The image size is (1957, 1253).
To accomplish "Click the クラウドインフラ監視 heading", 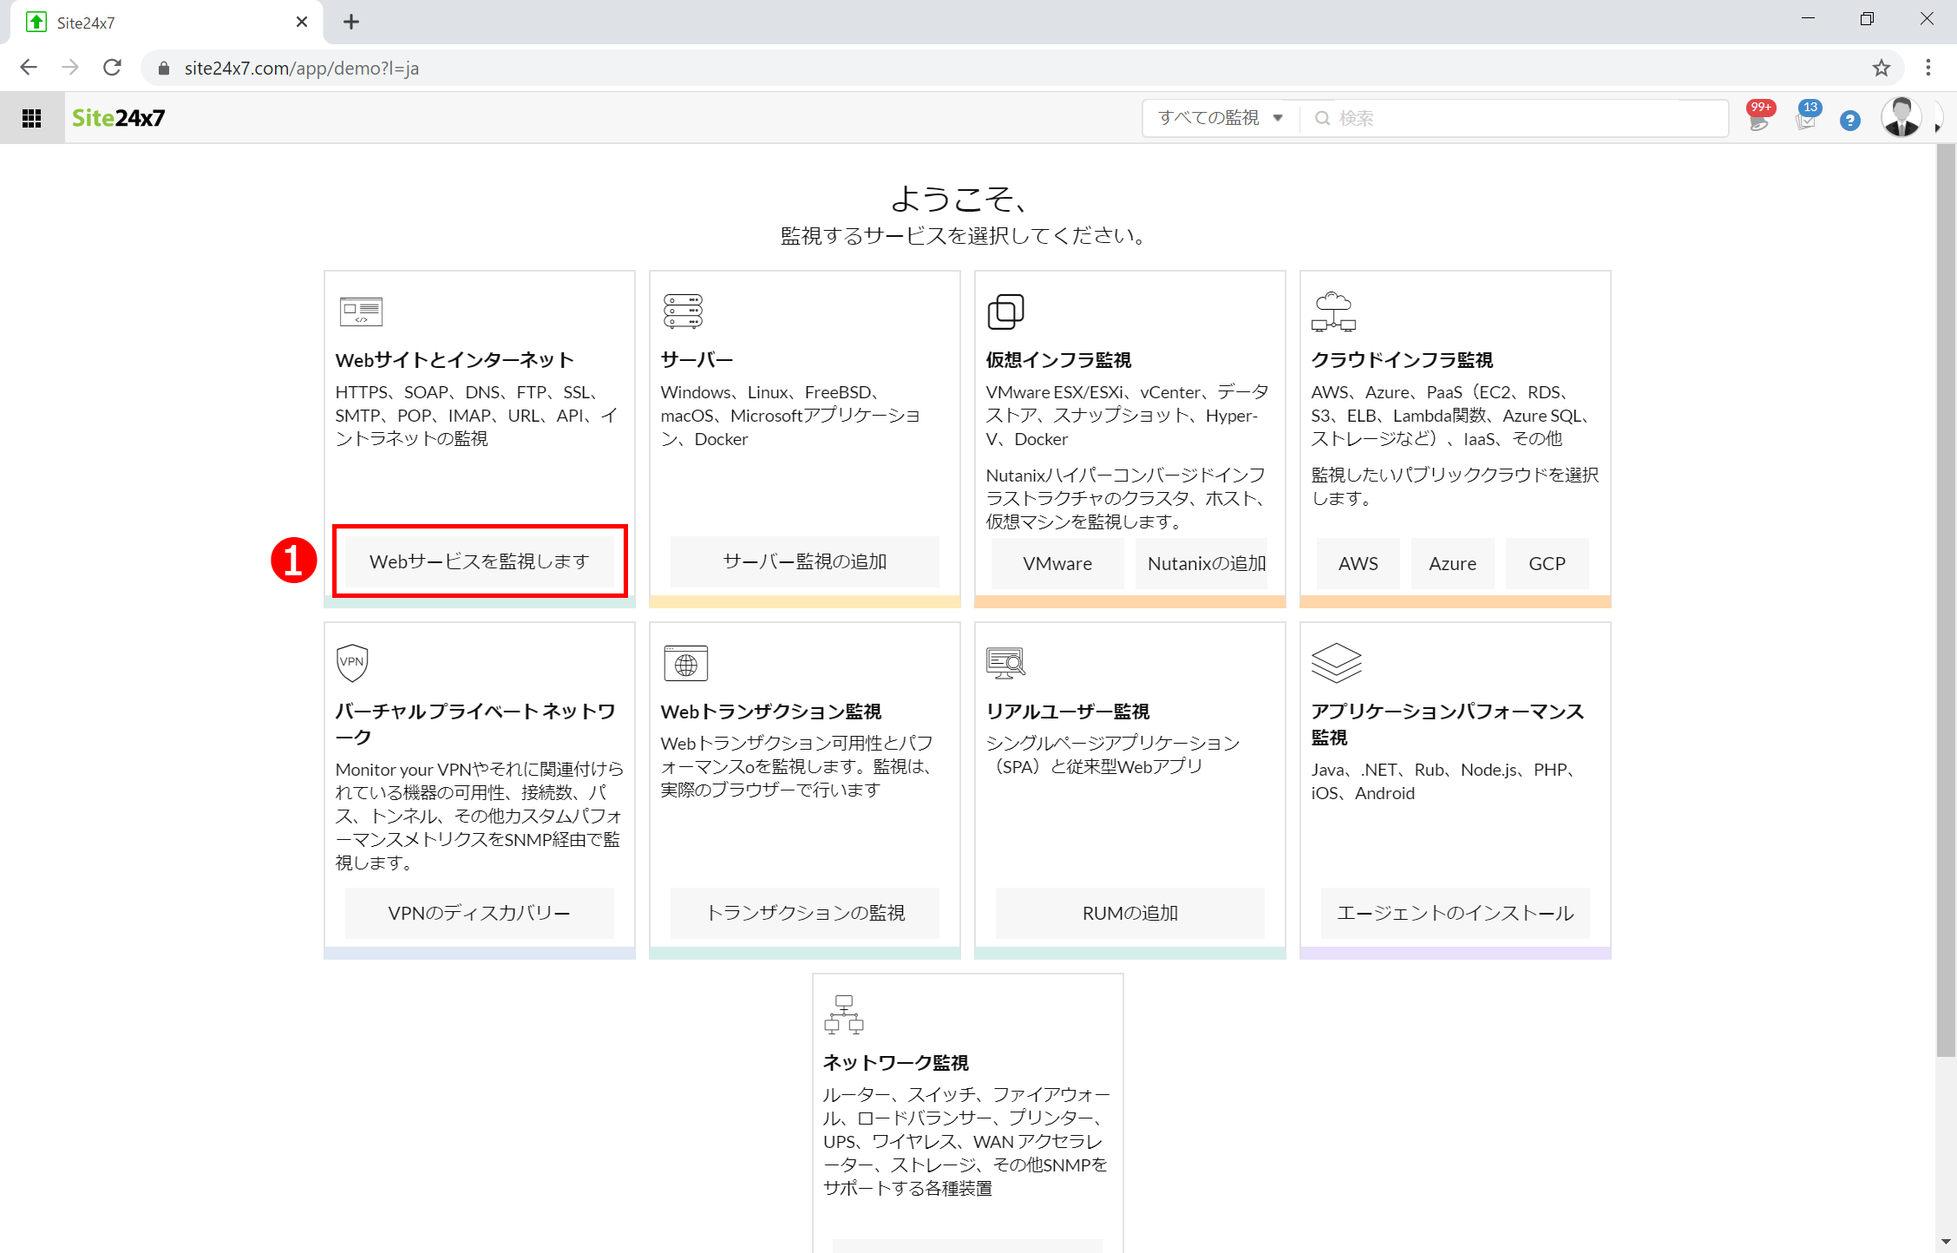I will tap(1402, 359).
